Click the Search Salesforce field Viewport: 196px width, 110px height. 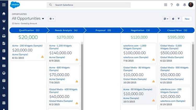coord(89,5)
